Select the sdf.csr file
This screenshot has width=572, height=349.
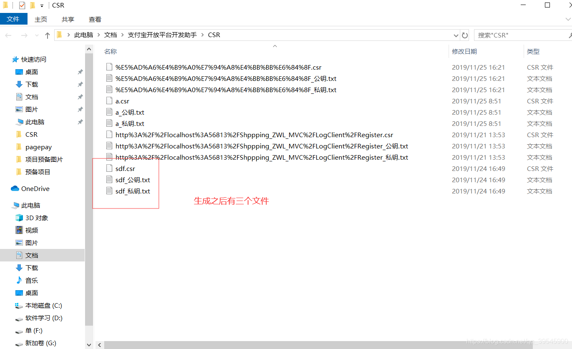coord(125,168)
